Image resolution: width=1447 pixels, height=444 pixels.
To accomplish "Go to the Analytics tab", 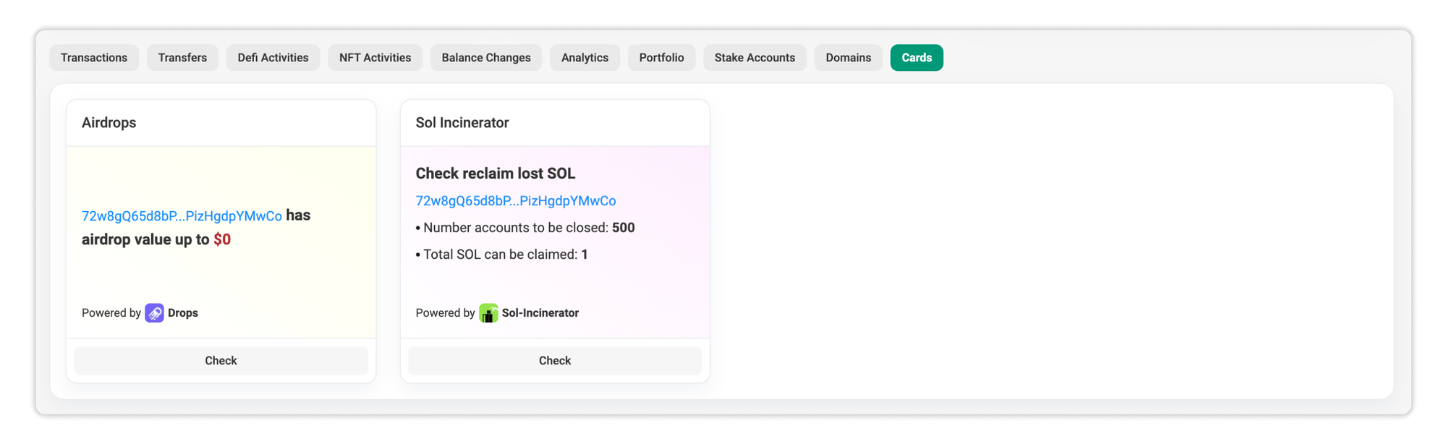I will (x=585, y=58).
